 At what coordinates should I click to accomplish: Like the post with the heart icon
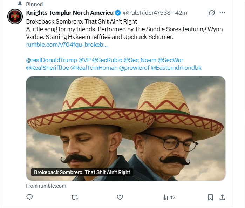120,197
